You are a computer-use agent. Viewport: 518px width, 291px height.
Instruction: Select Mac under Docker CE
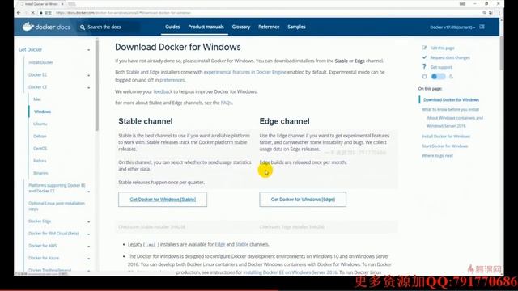coord(37,99)
